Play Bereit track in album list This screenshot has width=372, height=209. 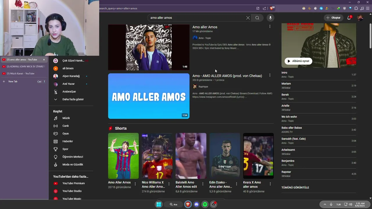pos(319,97)
